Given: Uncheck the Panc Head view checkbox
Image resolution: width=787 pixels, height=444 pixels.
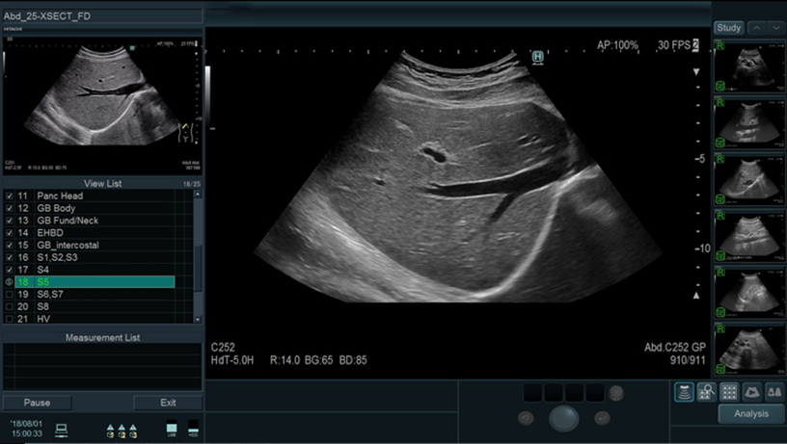Looking at the screenshot, I should (x=10, y=196).
